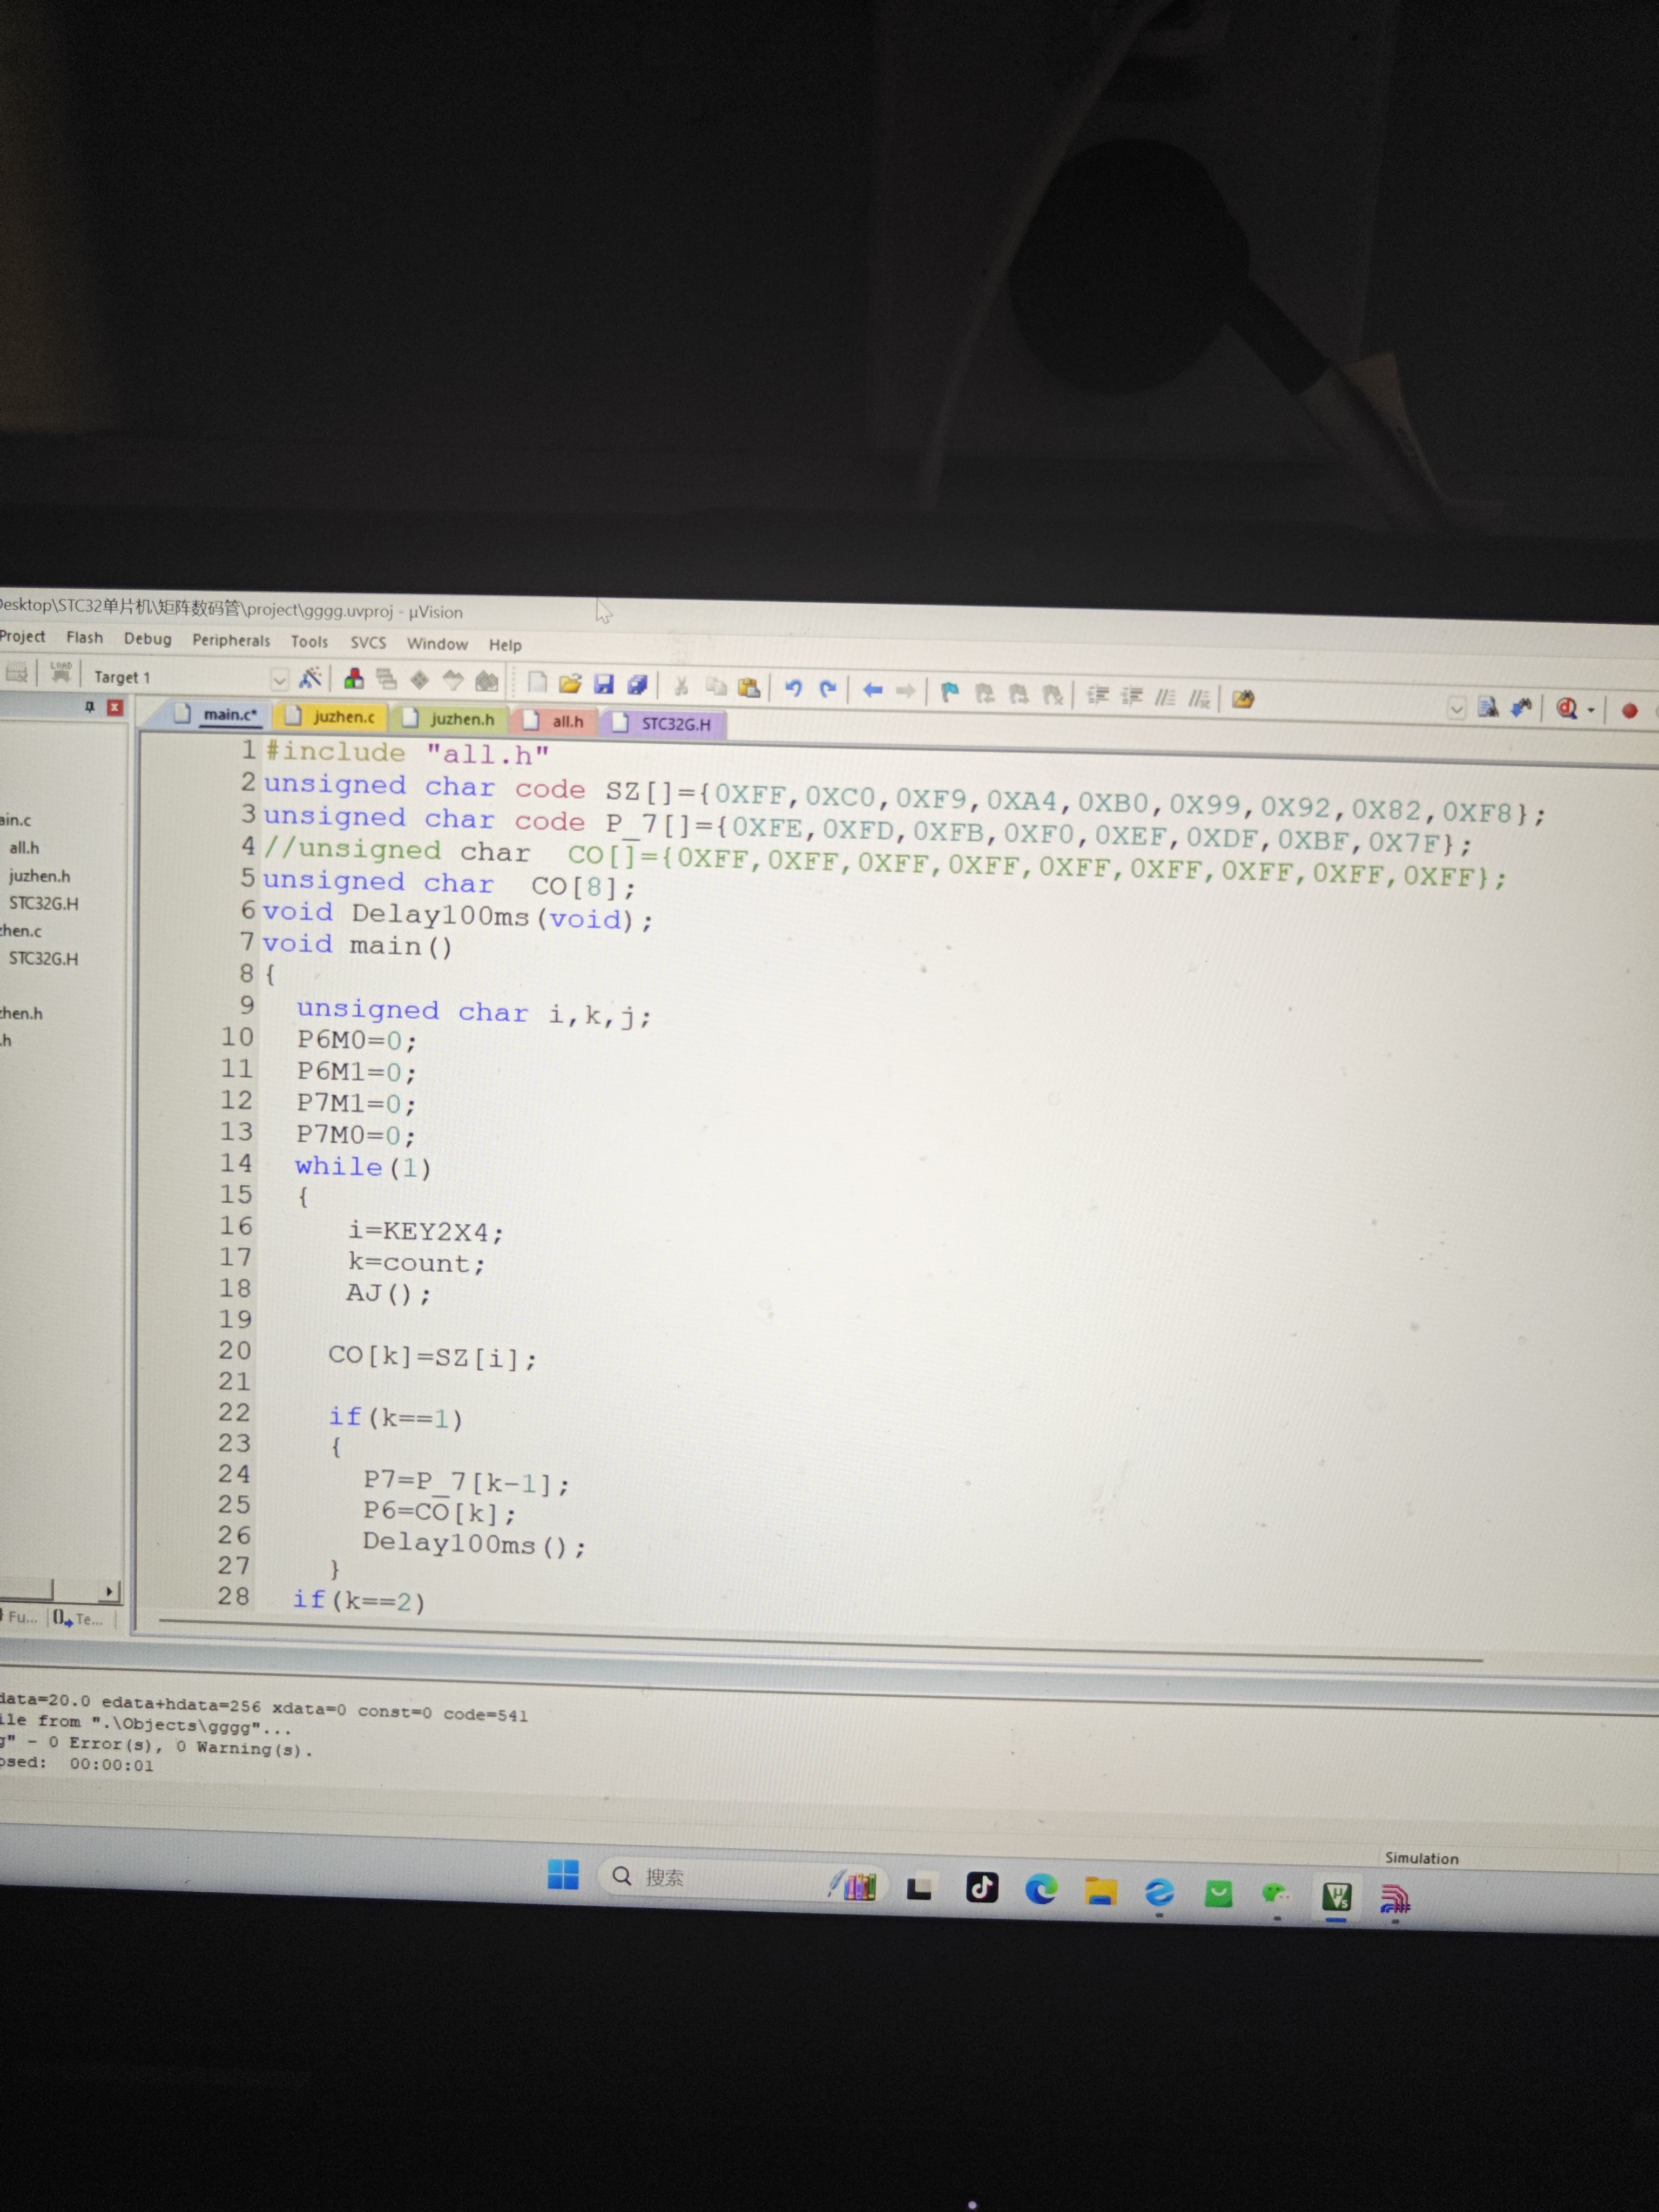Toggle breakpoint red dot icon
The image size is (1659, 2212).
click(x=1629, y=711)
